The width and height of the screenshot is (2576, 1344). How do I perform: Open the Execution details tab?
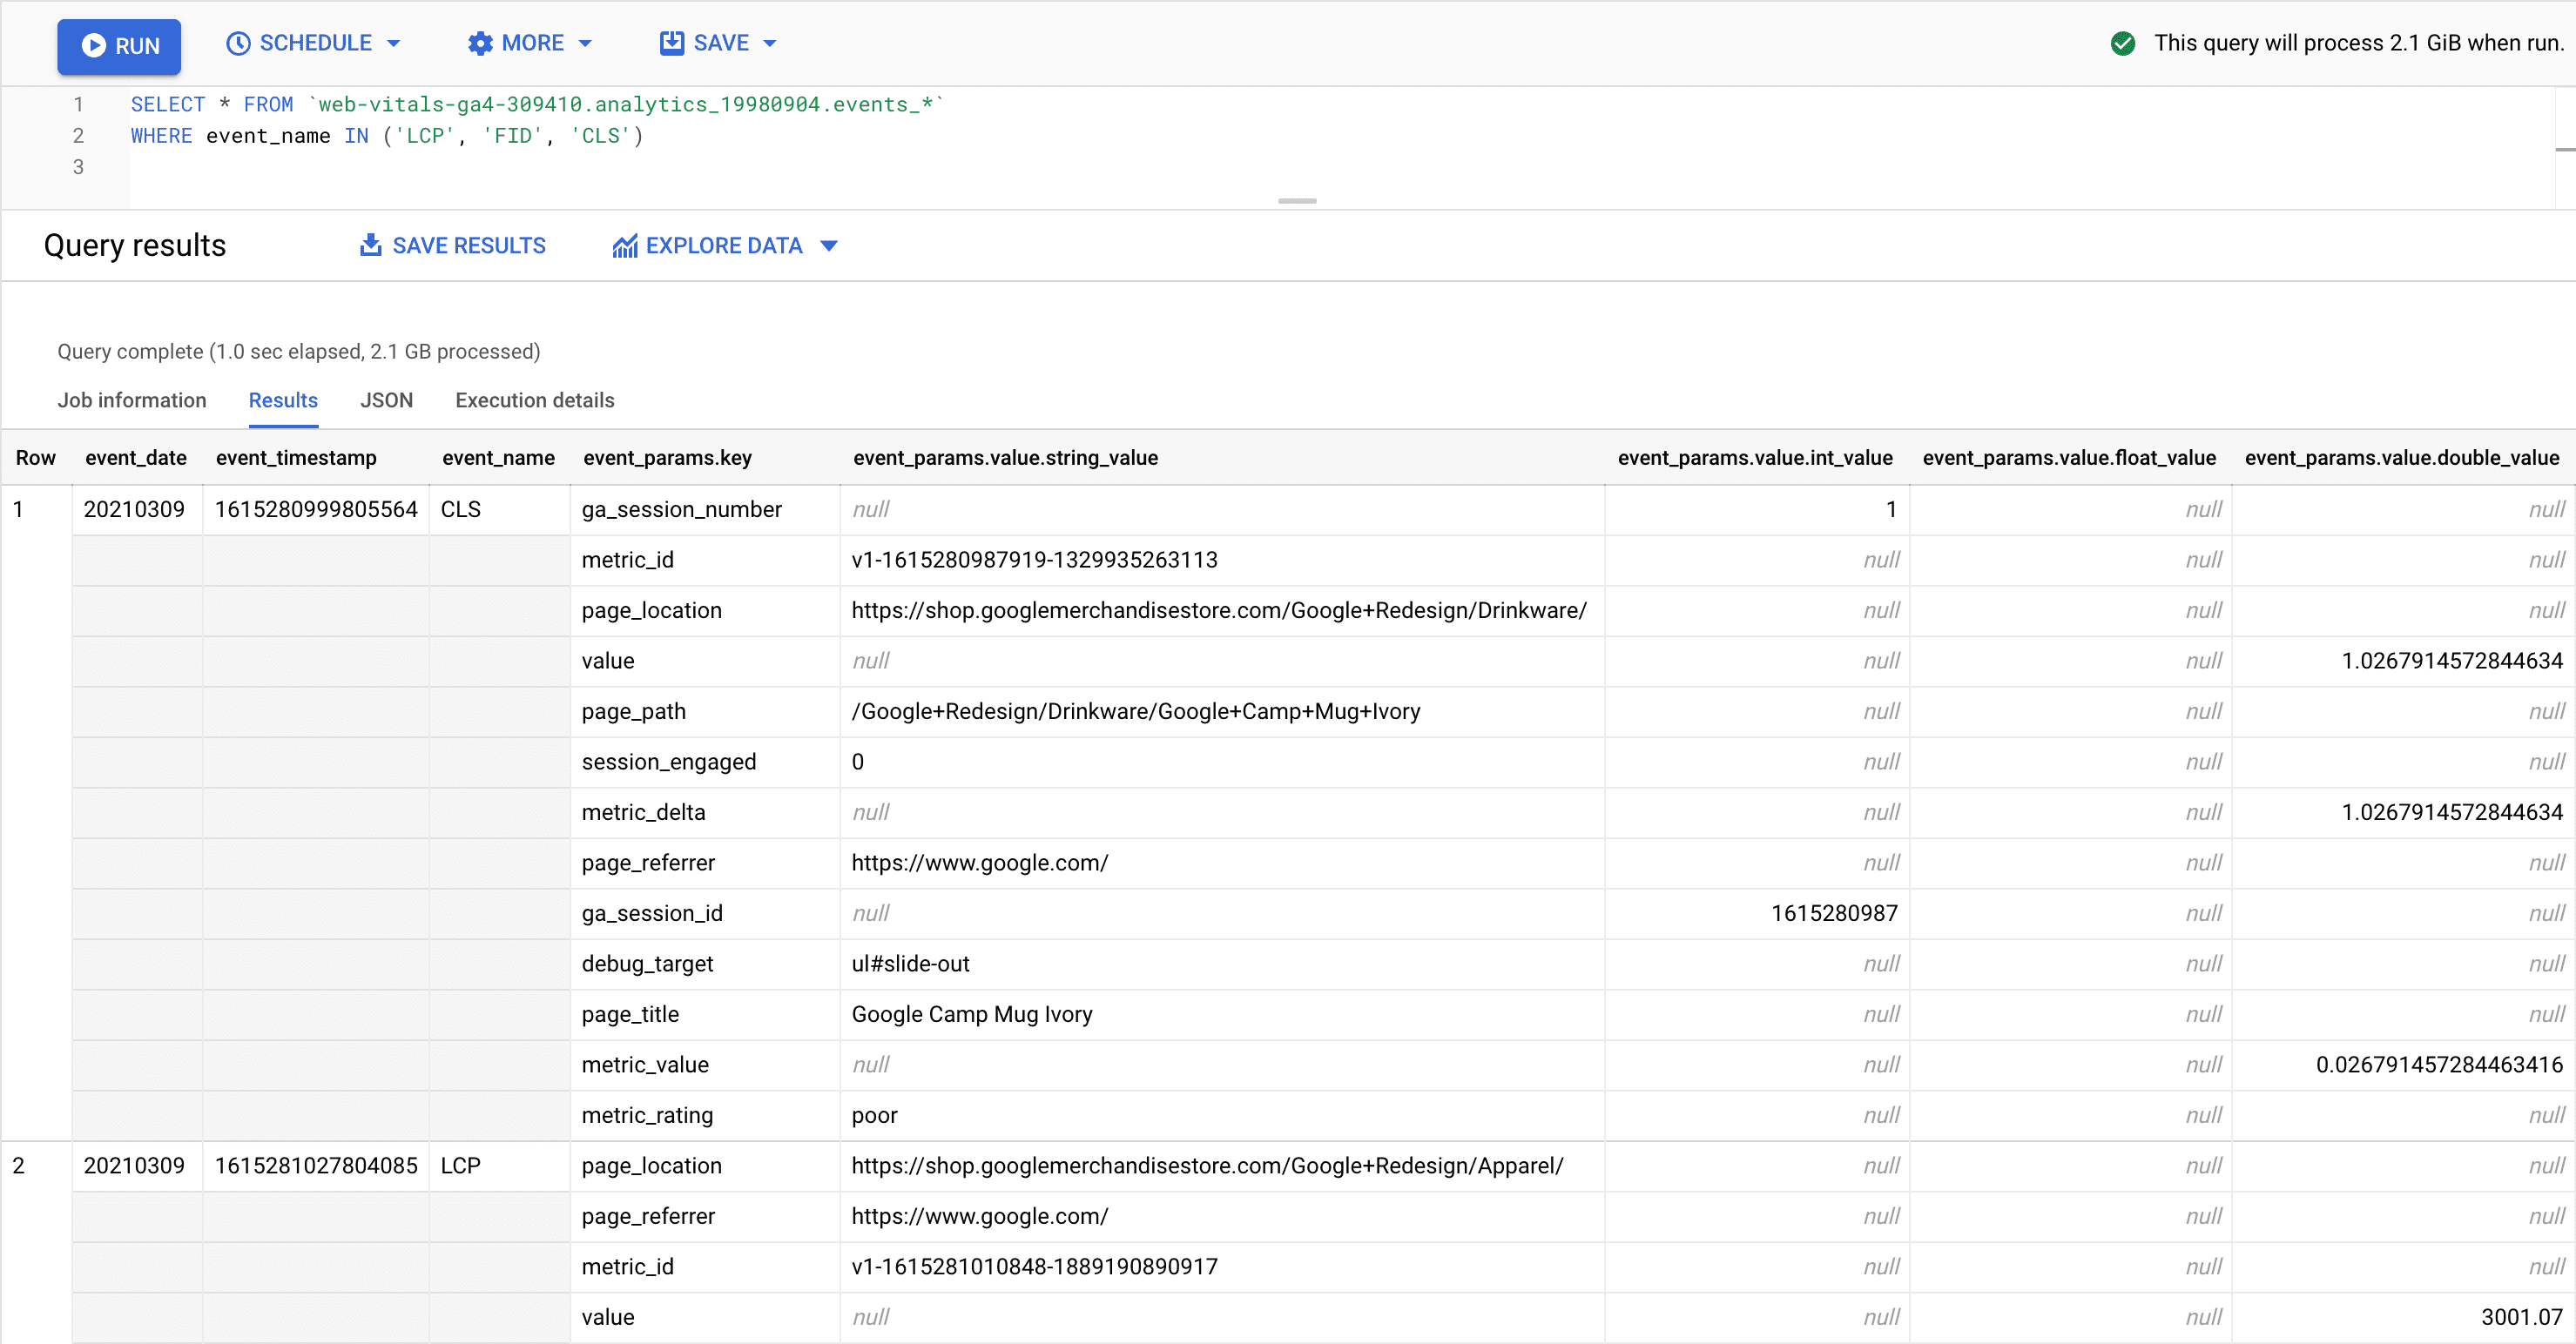[x=534, y=400]
